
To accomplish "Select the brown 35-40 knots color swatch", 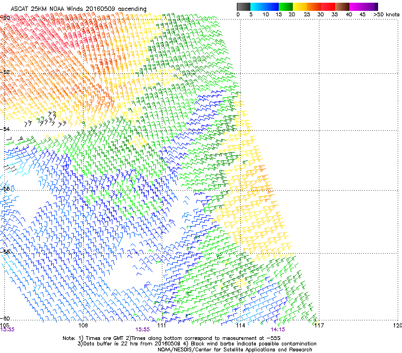I will coord(342,7).
